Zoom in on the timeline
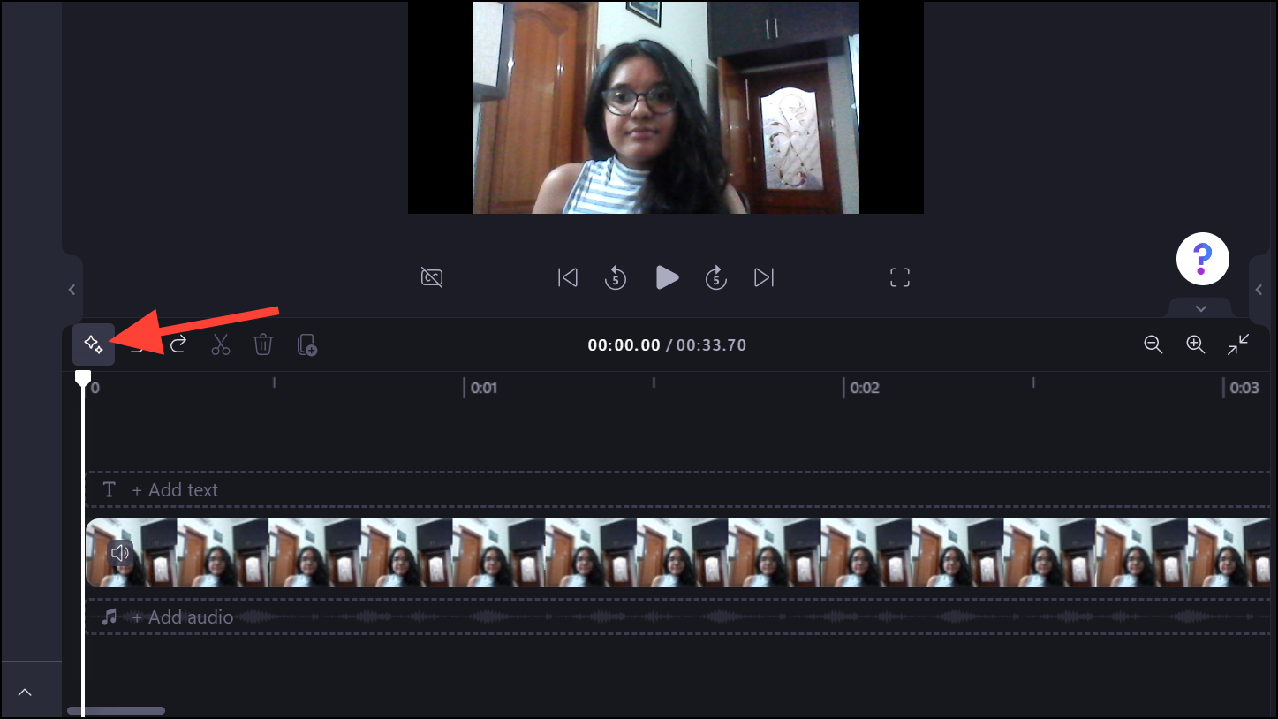This screenshot has width=1278, height=719. pos(1195,344)
